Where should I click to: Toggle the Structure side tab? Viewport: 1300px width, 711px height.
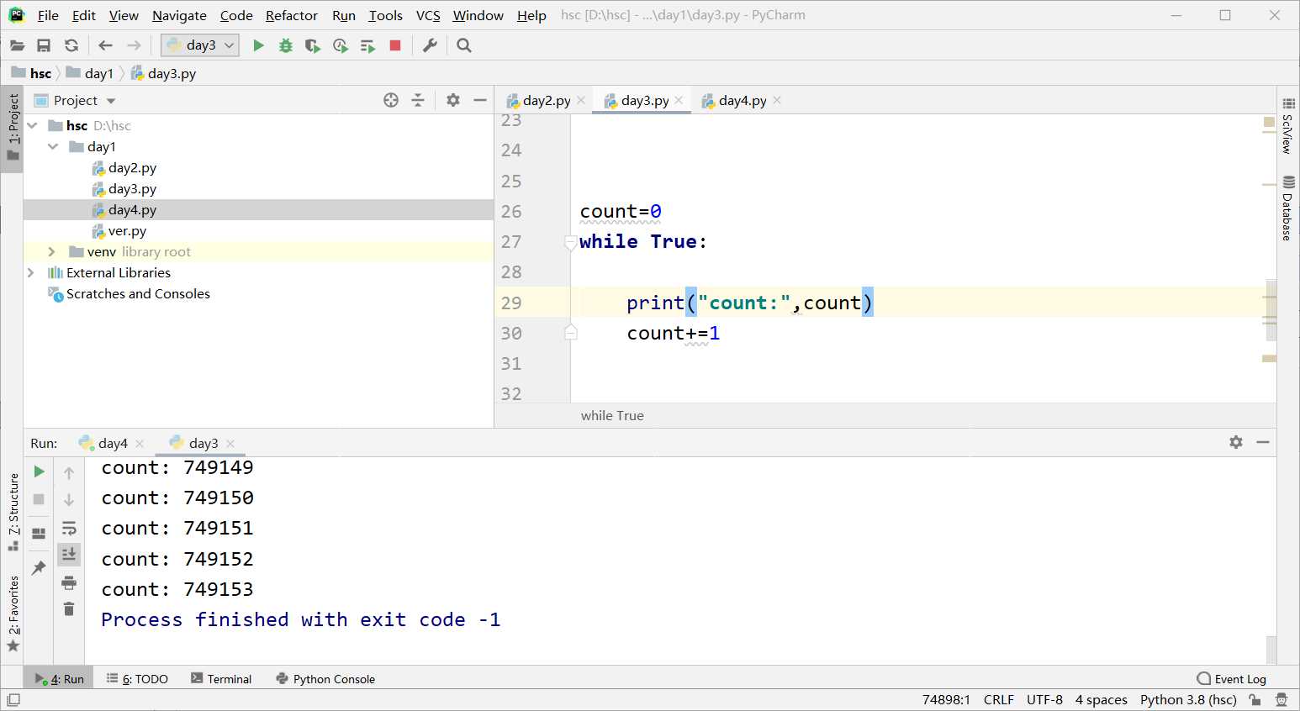[x=13, y=511]
